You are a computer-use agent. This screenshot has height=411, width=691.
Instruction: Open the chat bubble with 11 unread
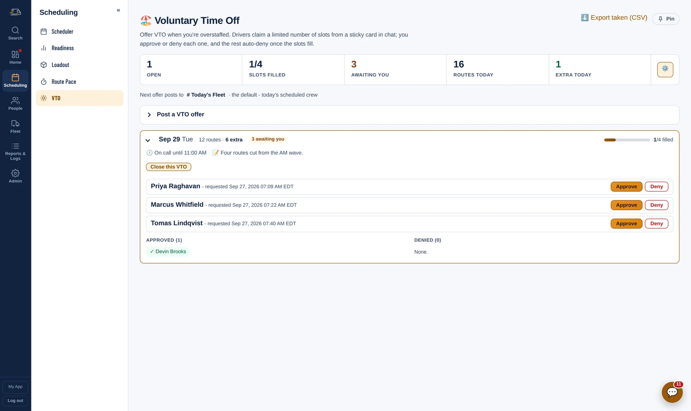(x=672, y=392)
